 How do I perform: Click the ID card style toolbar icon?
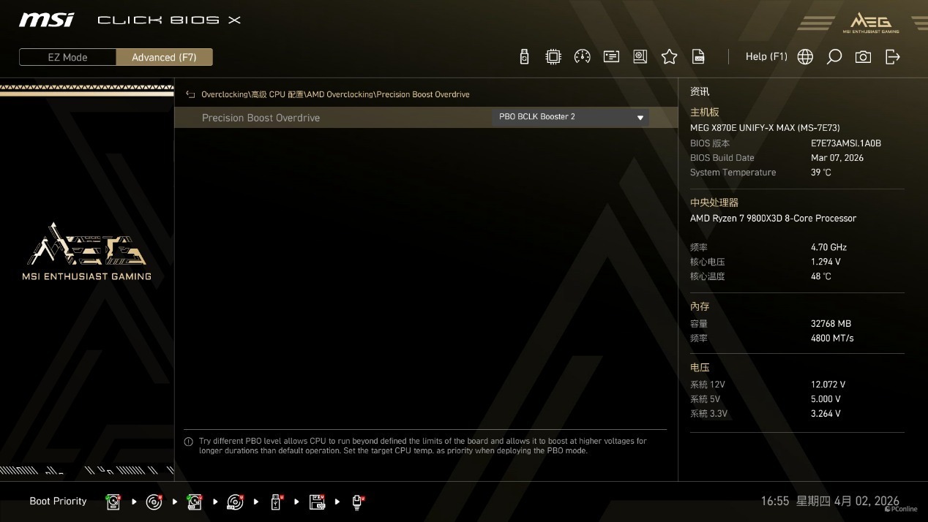click(611, 57)
